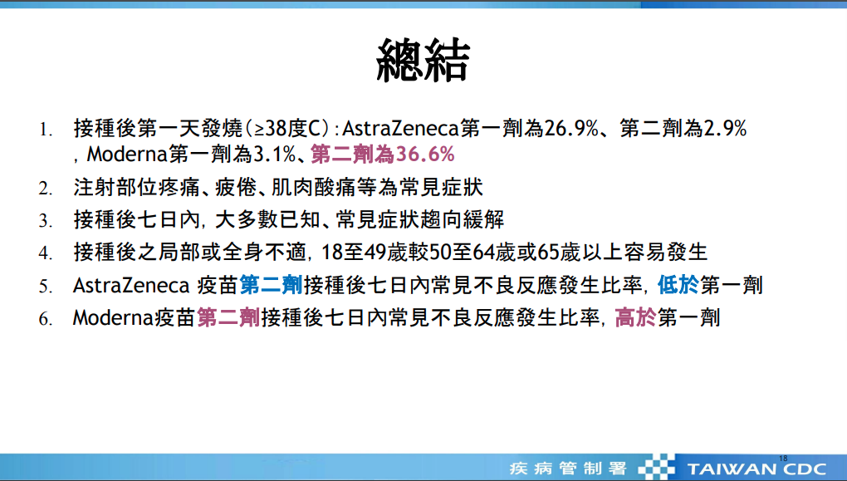Image resolution: width=847 pixels, height=481 pixels.
Task: Click the list number 1.
Action: [x=46, y=130]
